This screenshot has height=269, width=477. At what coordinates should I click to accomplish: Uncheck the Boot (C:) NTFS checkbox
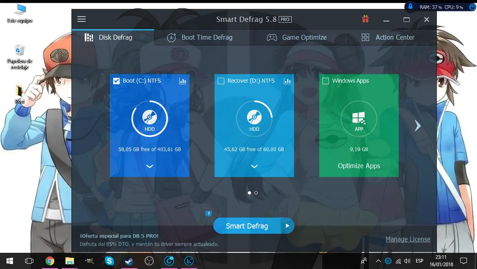(x=116, y=81)
